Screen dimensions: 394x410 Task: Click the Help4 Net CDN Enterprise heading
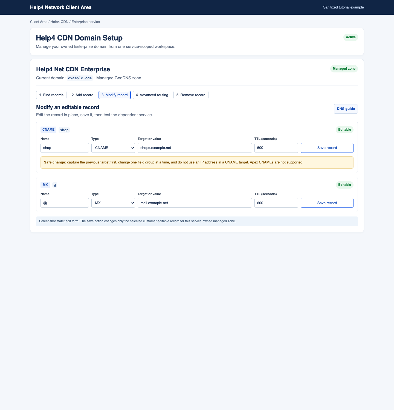tap(73, 69)
